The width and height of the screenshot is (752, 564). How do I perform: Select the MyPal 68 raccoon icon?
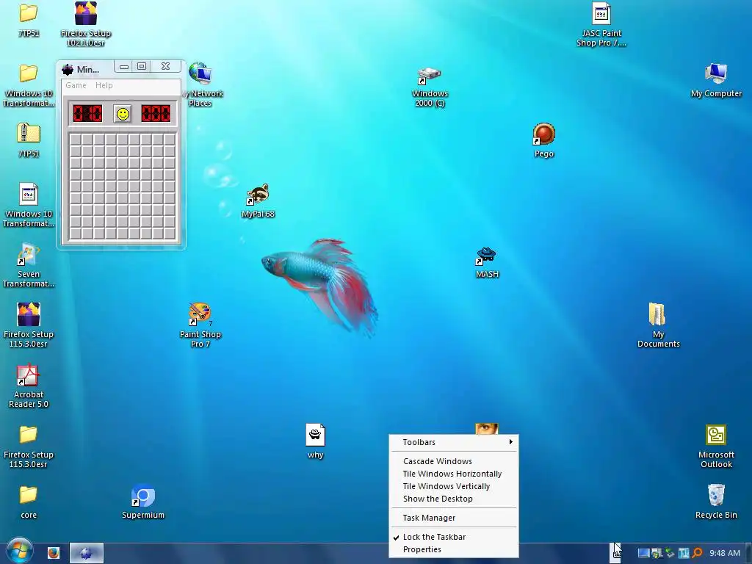pos(258,194)
